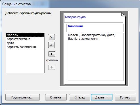Viewport: 140px width, 105px height.
Task: Raise priority with up arrow button
Action: 52,54
